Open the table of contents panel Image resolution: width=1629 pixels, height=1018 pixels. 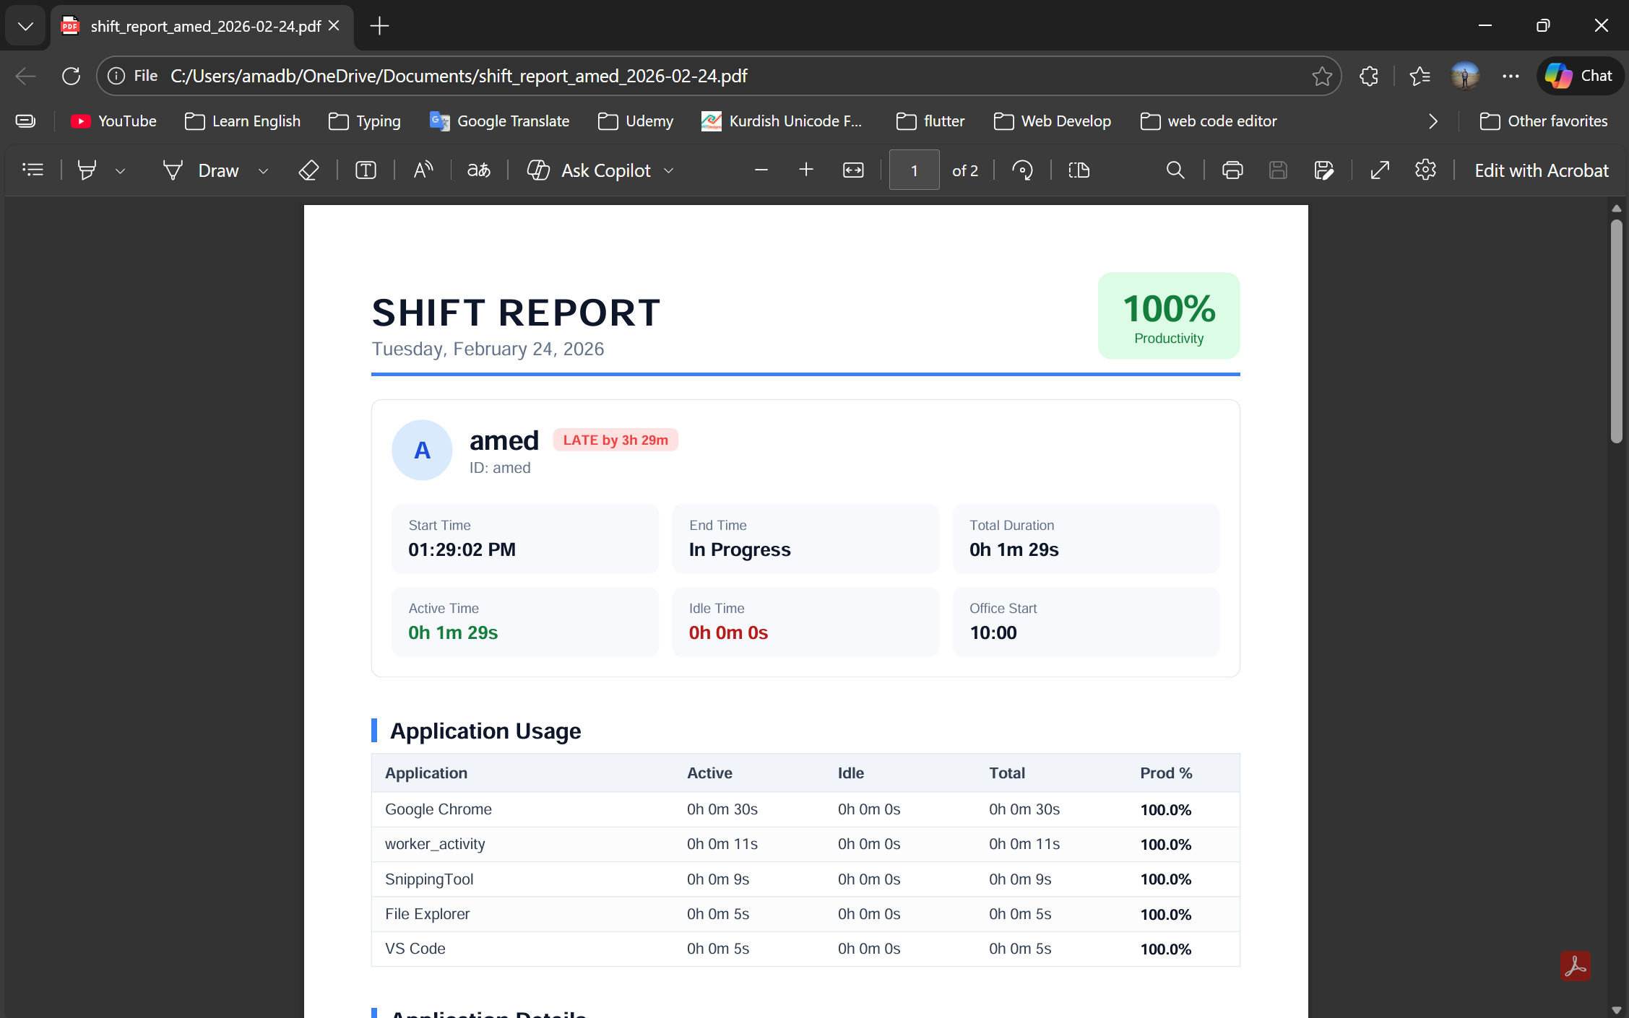click(x=33, y=170)
